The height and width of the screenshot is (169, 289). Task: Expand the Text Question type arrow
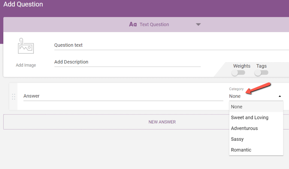(198, 25)
